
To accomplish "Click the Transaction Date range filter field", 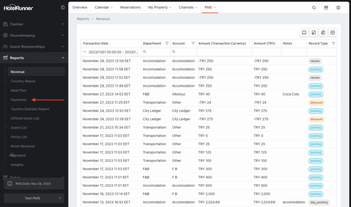I will click(x=111, y=52).
